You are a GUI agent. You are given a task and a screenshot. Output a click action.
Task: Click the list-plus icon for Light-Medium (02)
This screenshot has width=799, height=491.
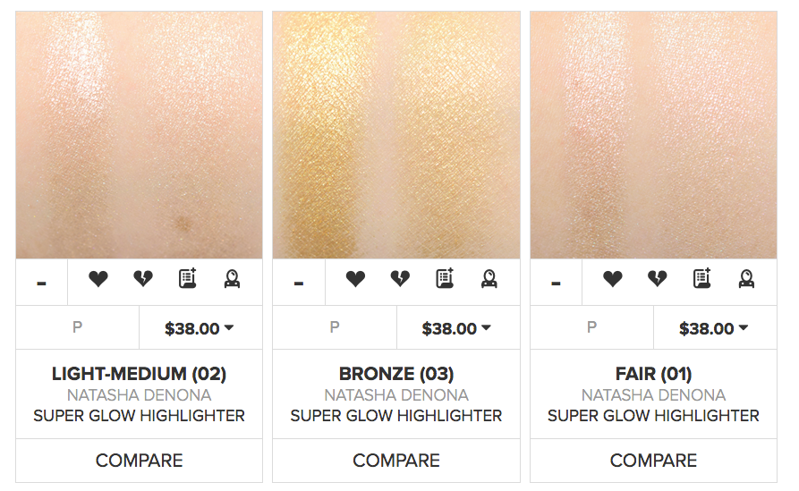point(188,280)
